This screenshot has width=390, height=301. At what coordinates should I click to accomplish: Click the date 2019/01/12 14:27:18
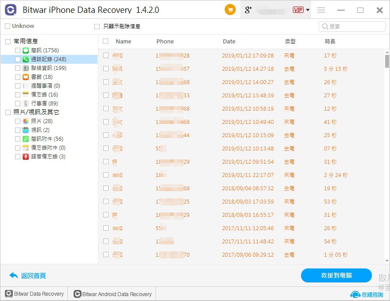(x=248, y=69)
